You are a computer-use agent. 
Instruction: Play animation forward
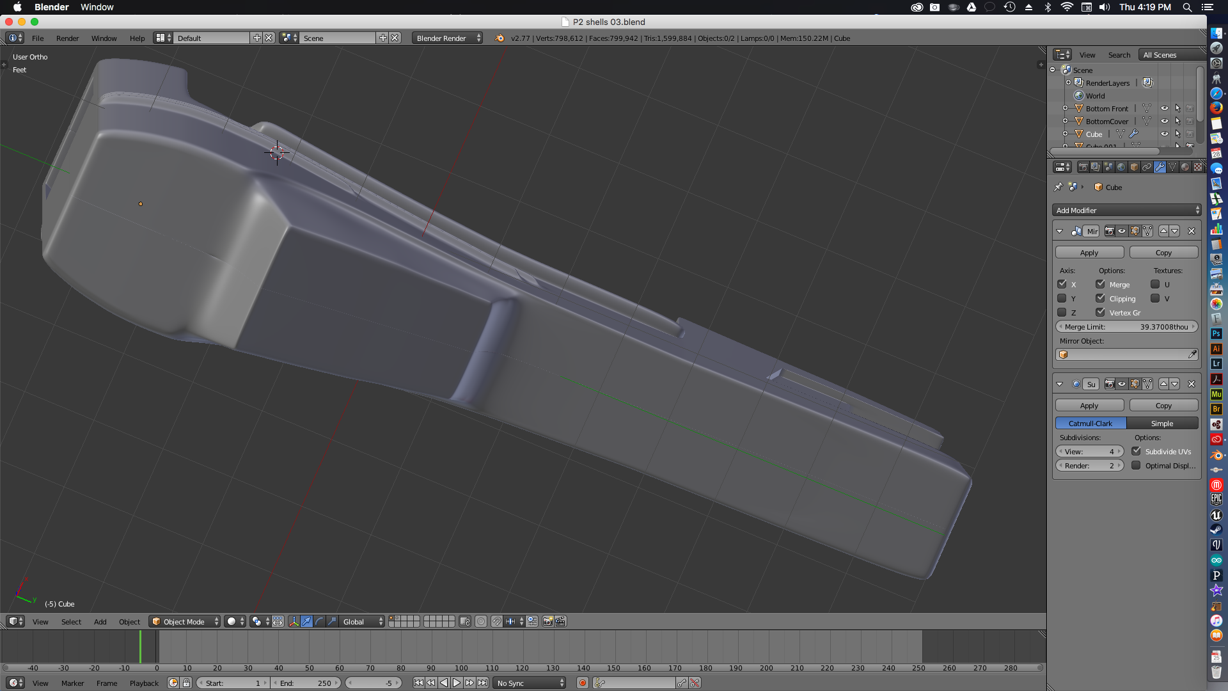457,683
